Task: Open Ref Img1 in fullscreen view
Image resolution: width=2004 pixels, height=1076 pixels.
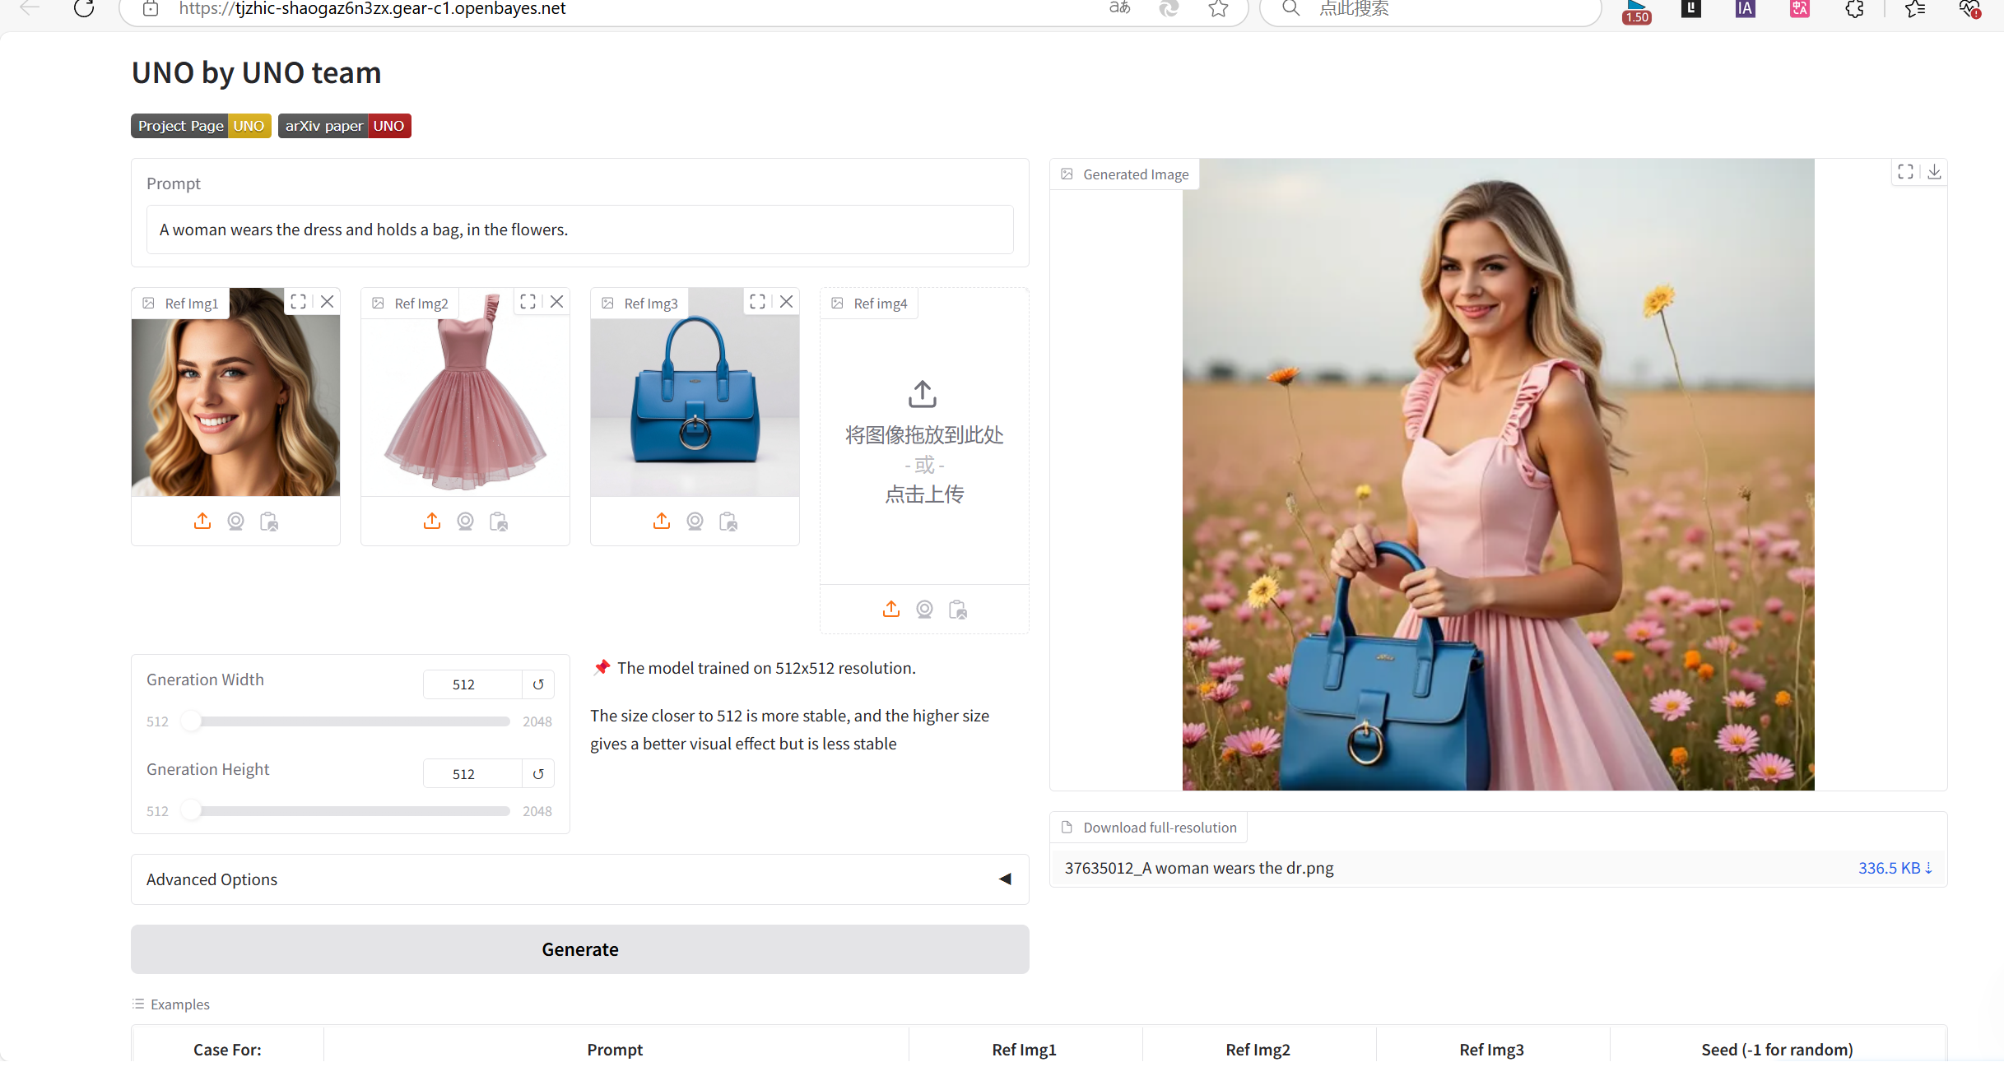Action: click(x=299, y=302)
